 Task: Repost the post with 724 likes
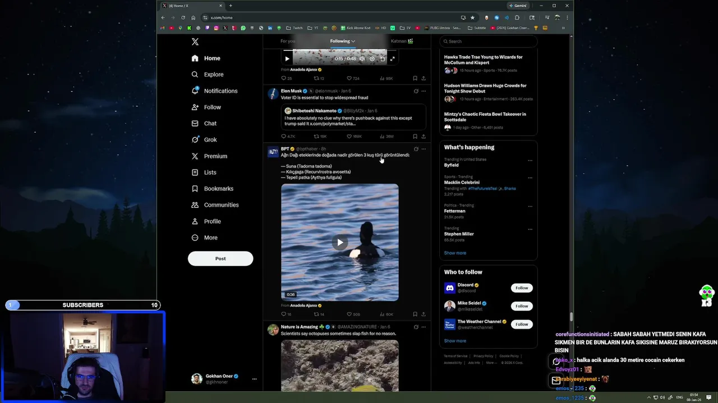[x=319, y=78]
